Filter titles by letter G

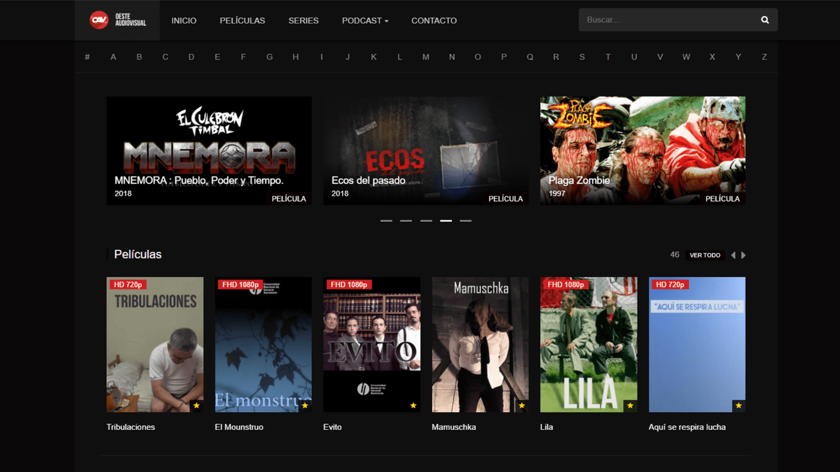(269, 57)
